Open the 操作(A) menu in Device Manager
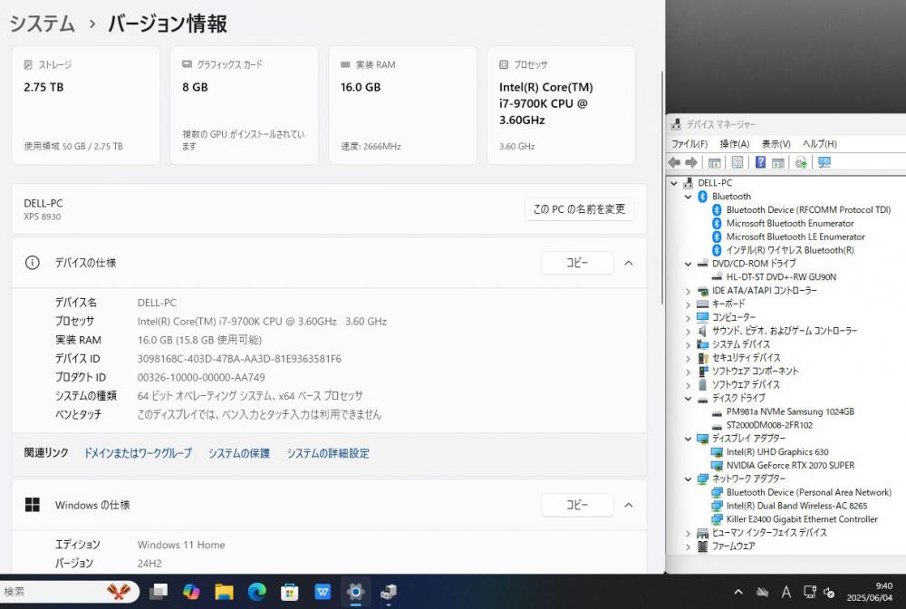 coord(735,144)
